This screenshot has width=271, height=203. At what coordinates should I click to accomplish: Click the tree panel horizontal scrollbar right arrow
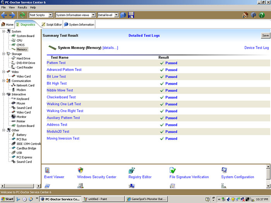click(39, 186)
